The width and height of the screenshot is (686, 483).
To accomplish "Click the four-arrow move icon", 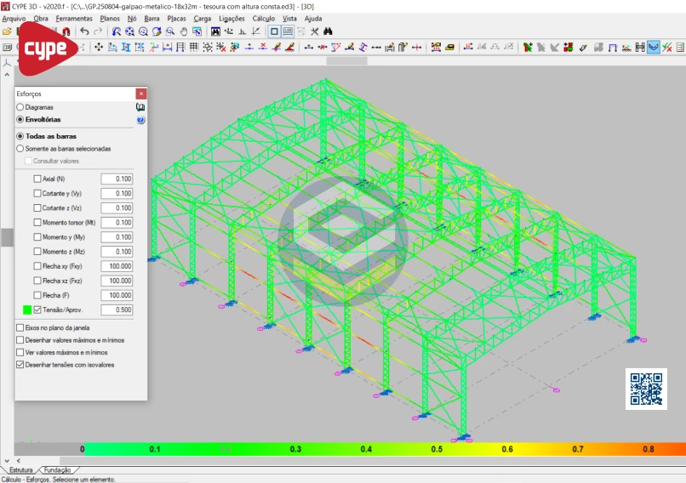I will pyautogui.click(x=99, y=47).
